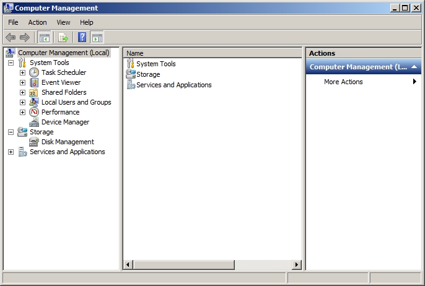
Task: Open the View menu
Action: coord(63,22)
